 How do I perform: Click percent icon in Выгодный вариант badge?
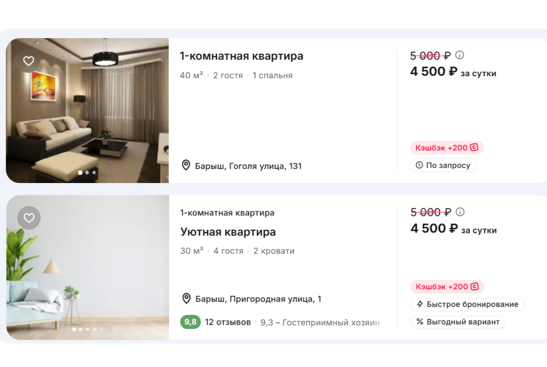coord(420,322)
